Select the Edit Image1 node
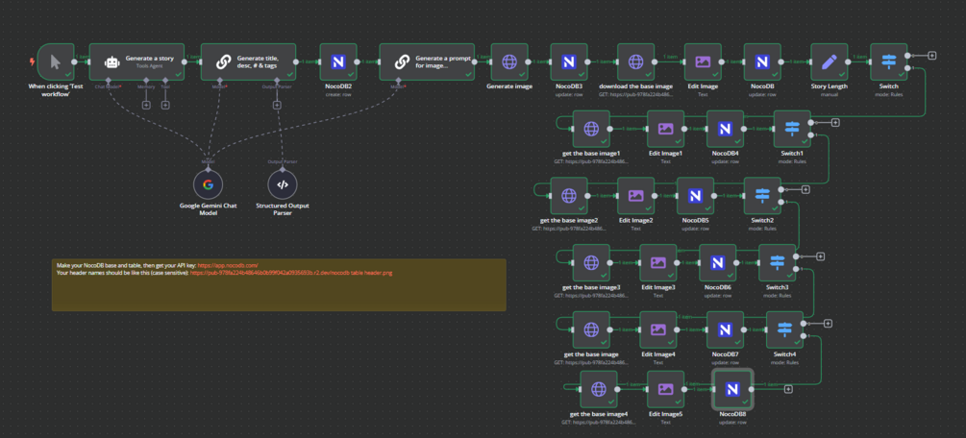 tap(665, 129)
